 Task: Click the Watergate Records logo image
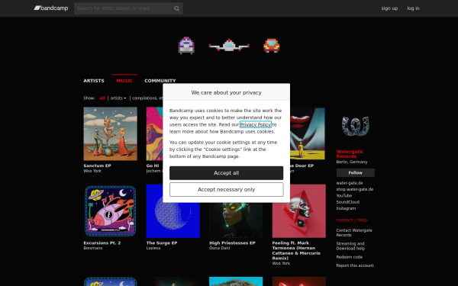(x=356, y=126)
